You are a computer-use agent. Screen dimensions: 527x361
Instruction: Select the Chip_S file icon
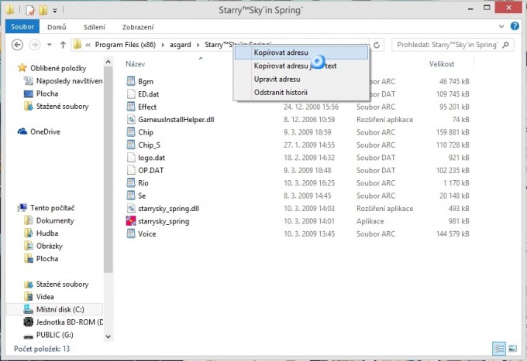tap(131, 145)
